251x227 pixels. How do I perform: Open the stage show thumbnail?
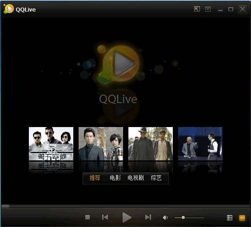click(x=200, y=143)
